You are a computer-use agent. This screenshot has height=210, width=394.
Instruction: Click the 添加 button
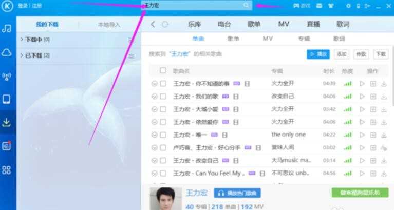coord(342,54)
